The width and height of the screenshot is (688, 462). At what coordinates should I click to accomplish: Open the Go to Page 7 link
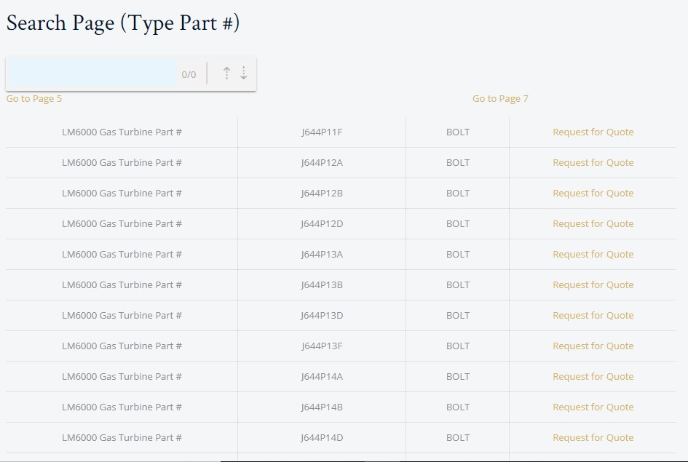coord(500,99)
